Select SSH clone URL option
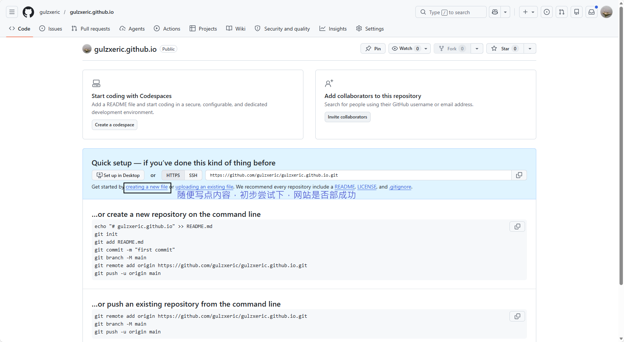The width and height of the screenshot is (624, 342). [x=193, y=175]
